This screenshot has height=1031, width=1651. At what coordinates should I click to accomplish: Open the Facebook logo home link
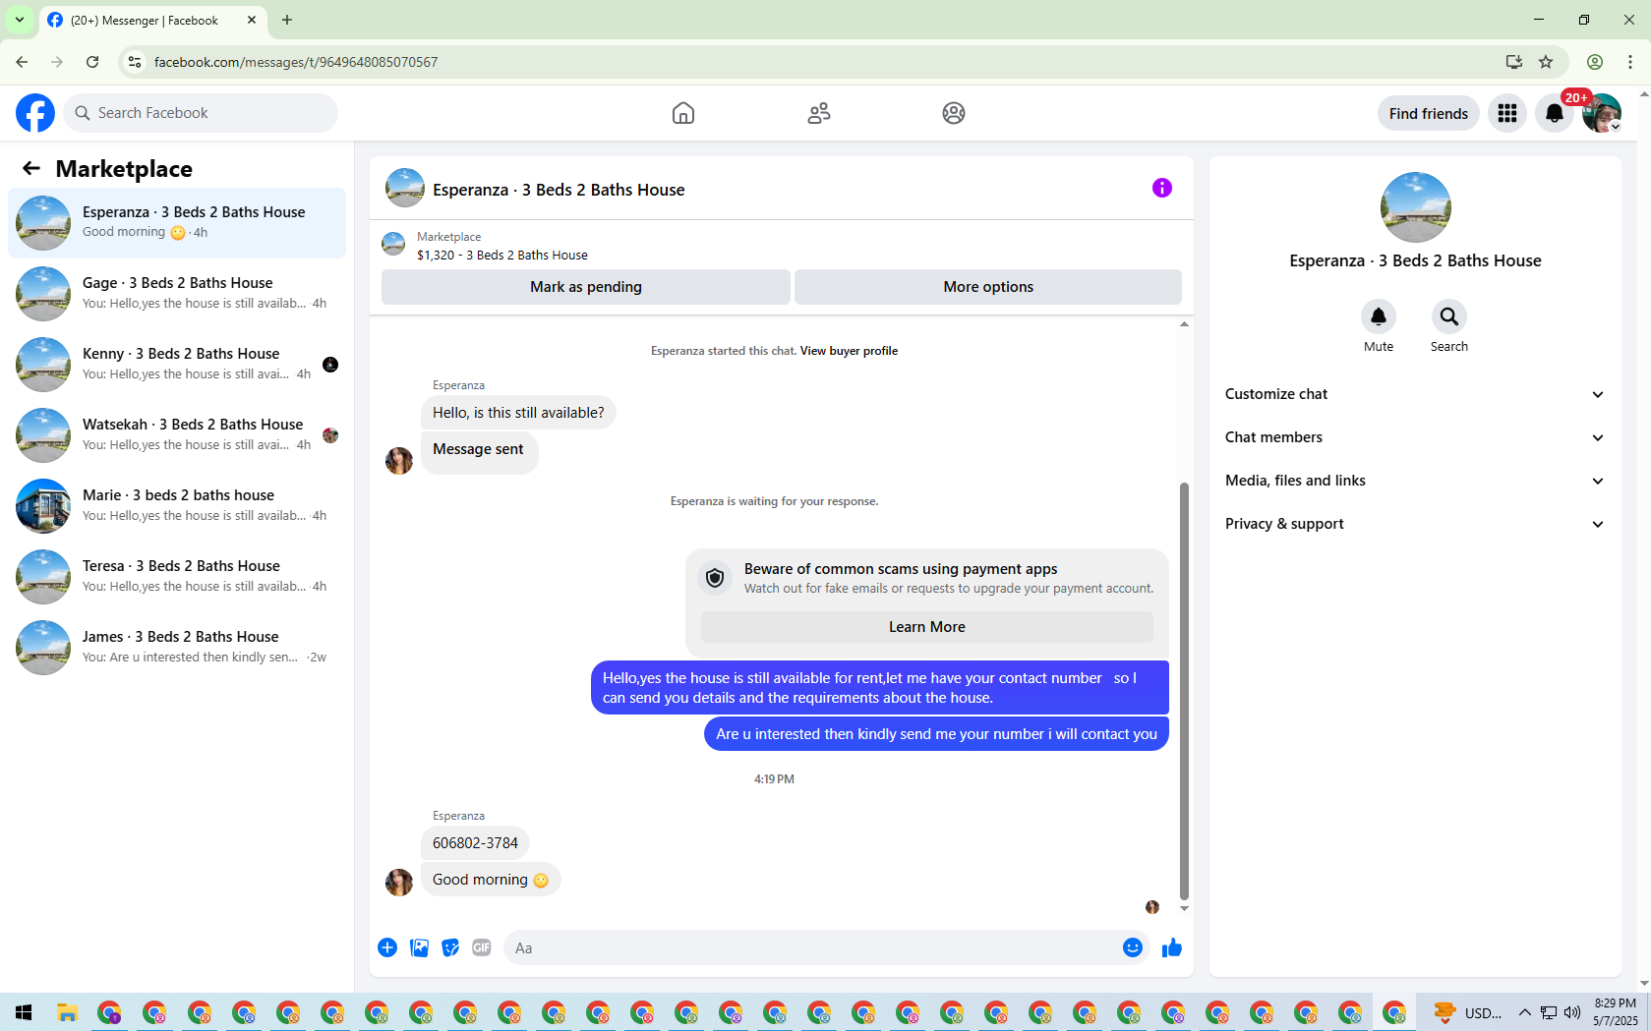click(x=35, y=113)
